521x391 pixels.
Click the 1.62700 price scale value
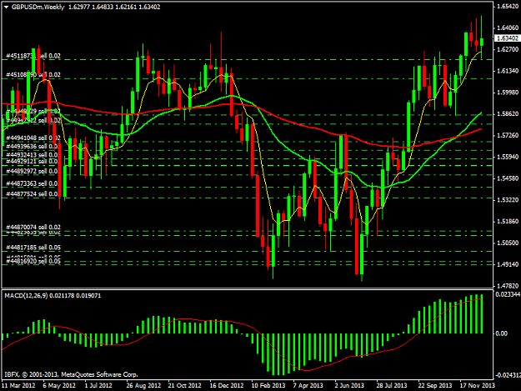coord(507,49)
